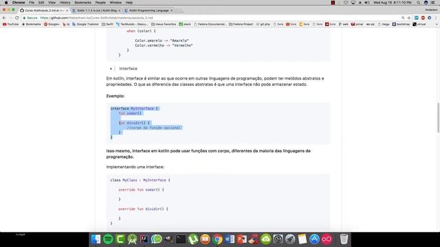The height and width of the screenshot is (247, 440).
Task: Open Google Chrome from the Dock
Action: pyautogui.click(x=217, y=239)
